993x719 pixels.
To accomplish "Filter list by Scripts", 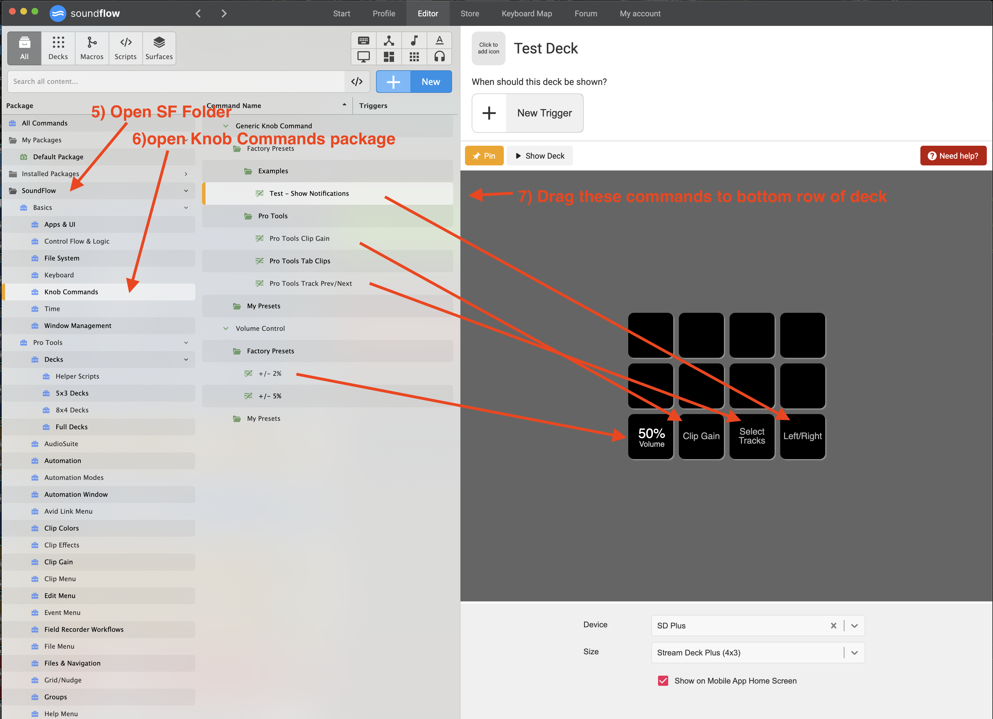I will [x=126, y=48].
